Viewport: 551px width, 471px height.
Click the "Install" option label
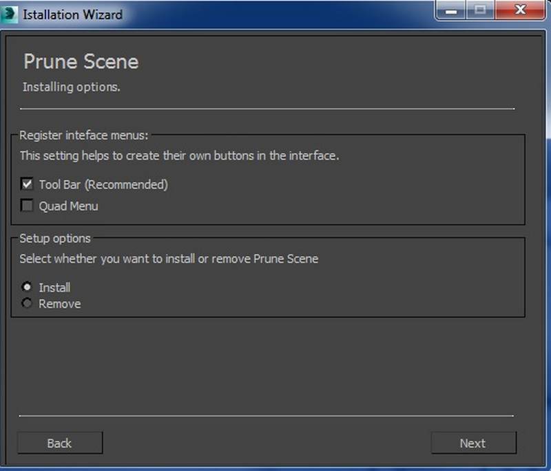[x=54, y=287]
